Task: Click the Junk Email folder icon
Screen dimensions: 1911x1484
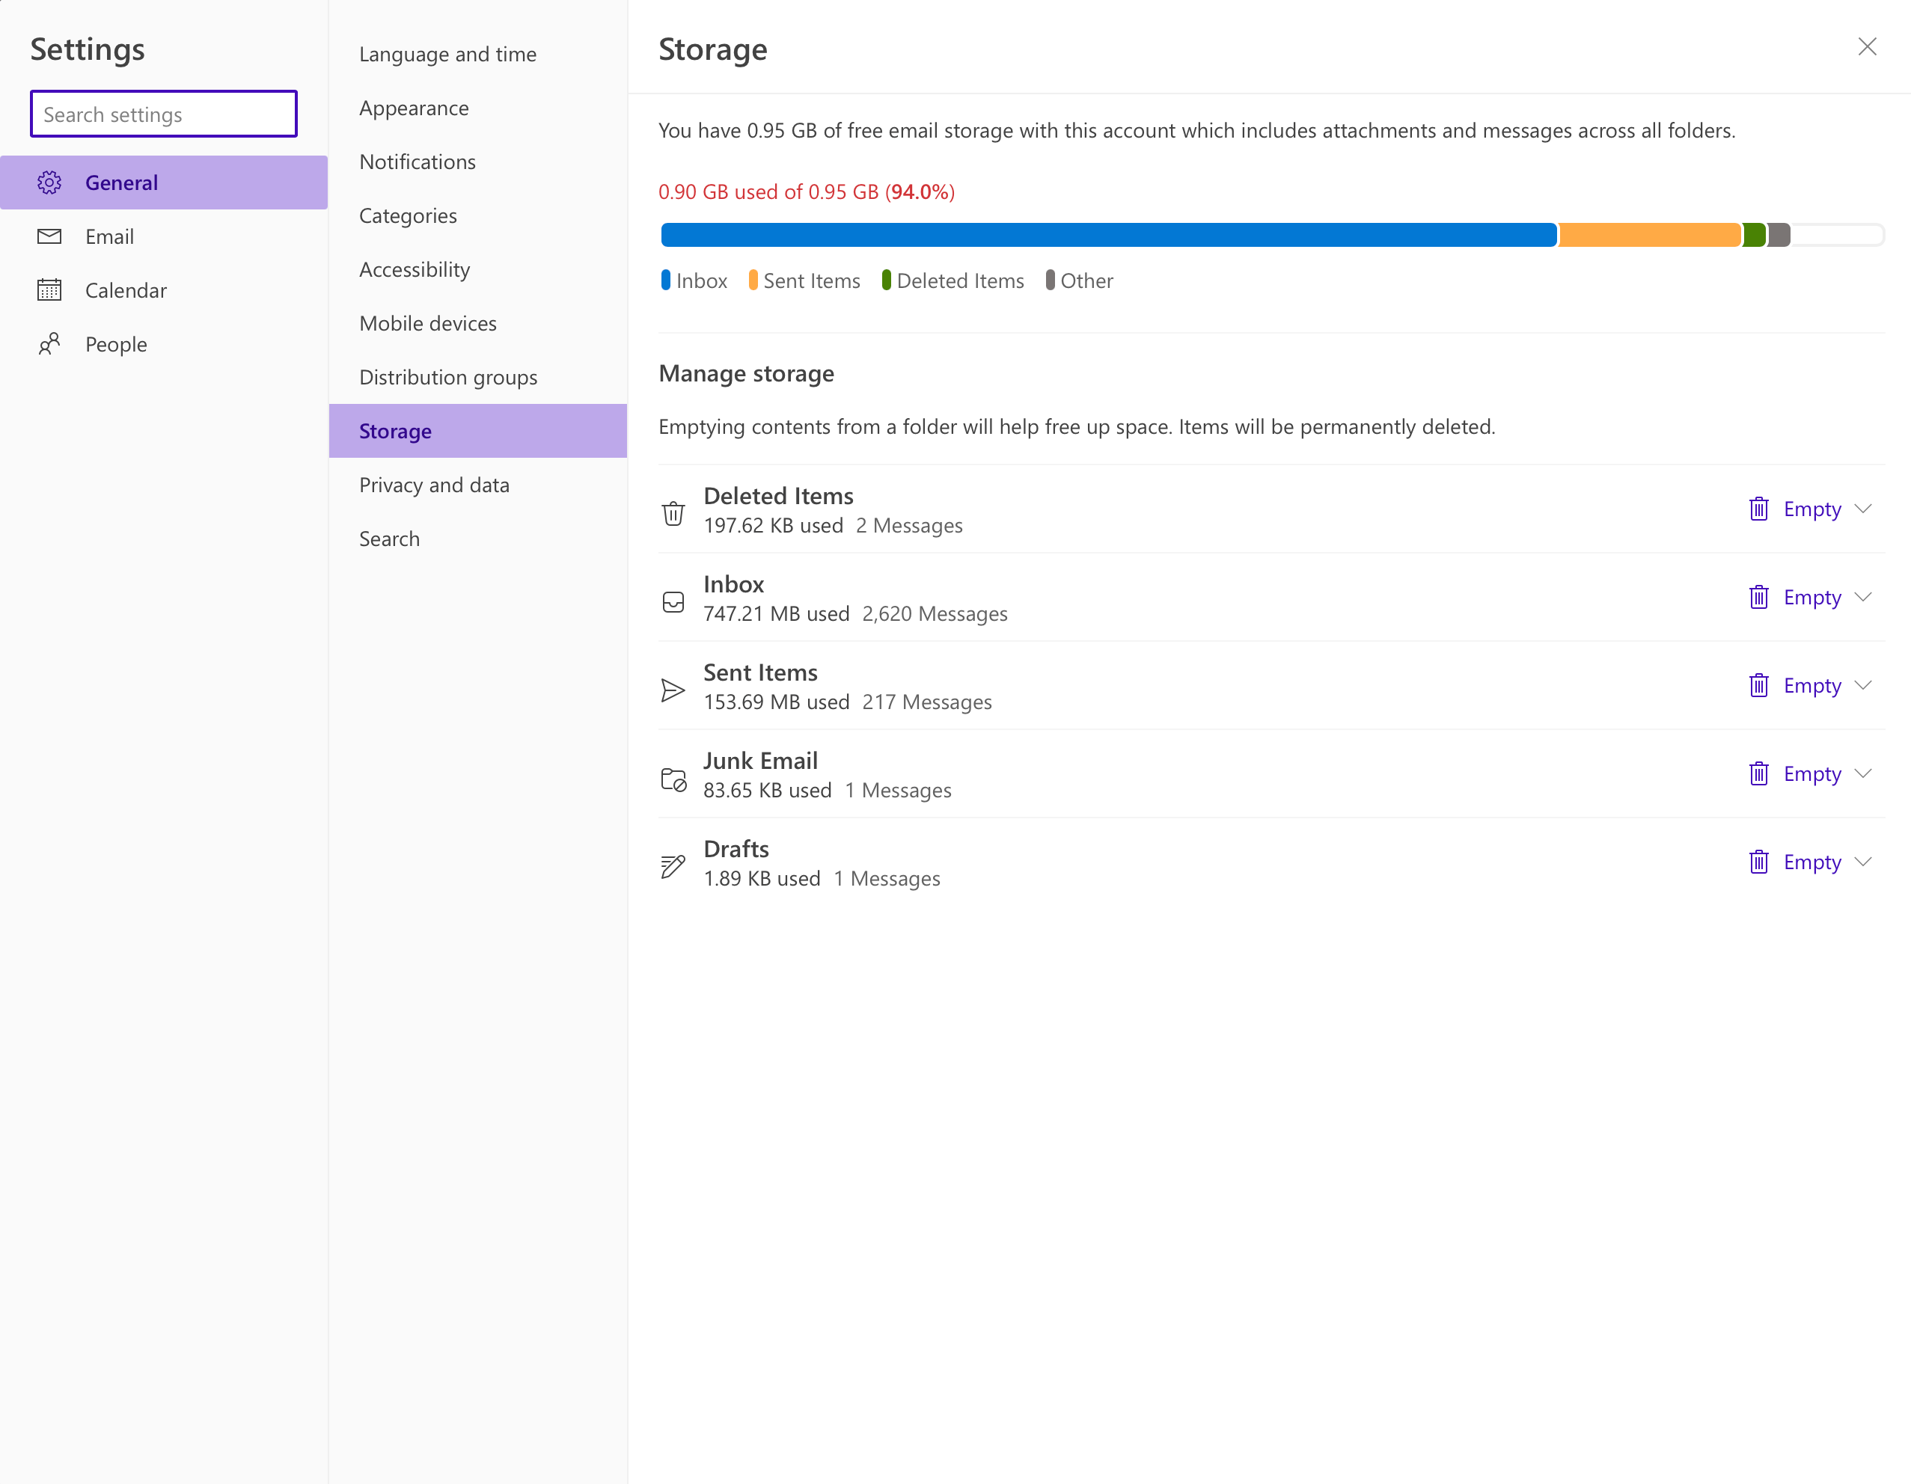Action: 673,779
